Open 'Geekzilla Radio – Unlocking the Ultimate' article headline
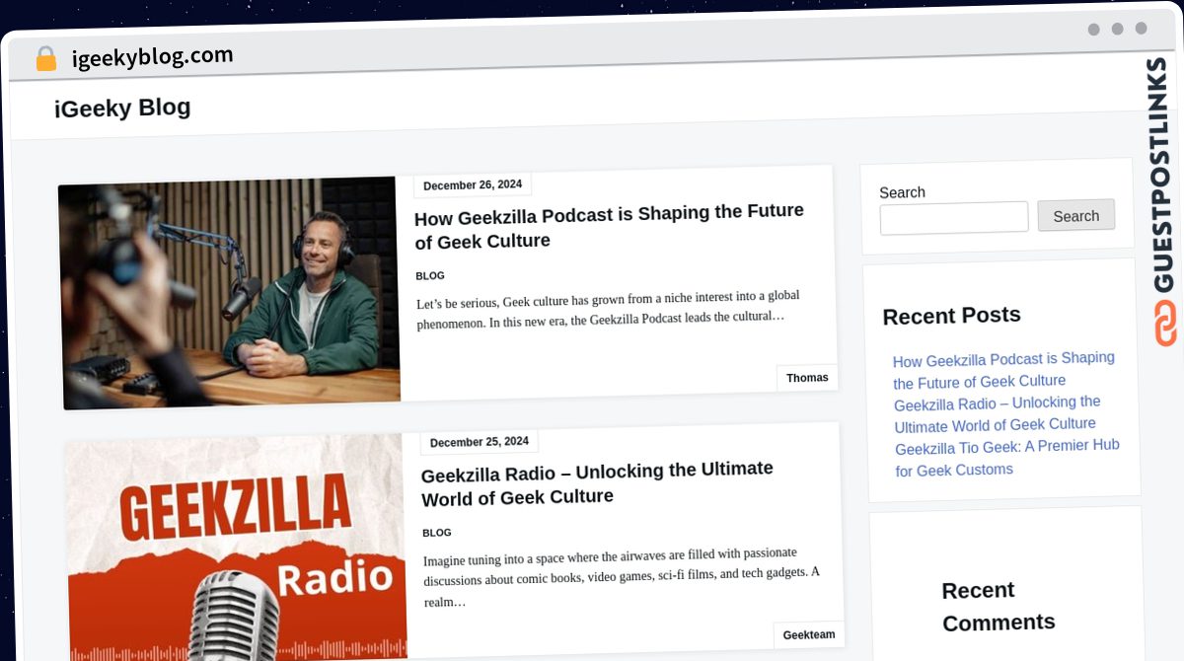The width and height of the screenshot is (1184, 661). (598, 483)
